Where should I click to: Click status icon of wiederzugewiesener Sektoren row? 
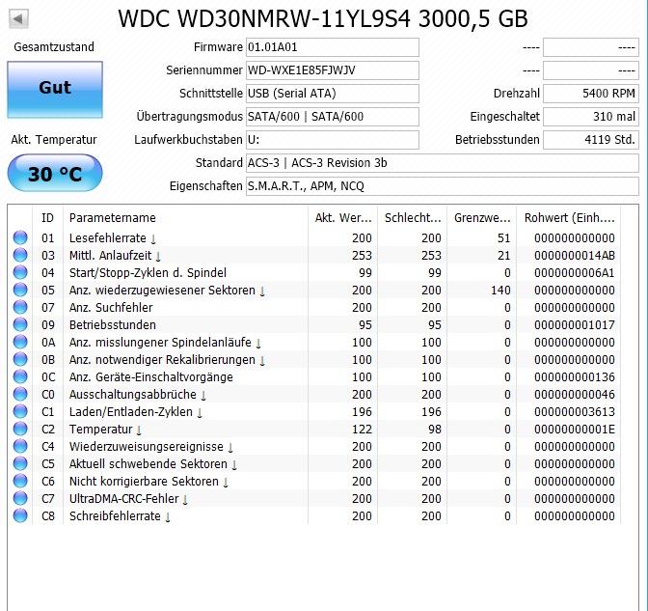pyautogui.click(x=20, y=290)
